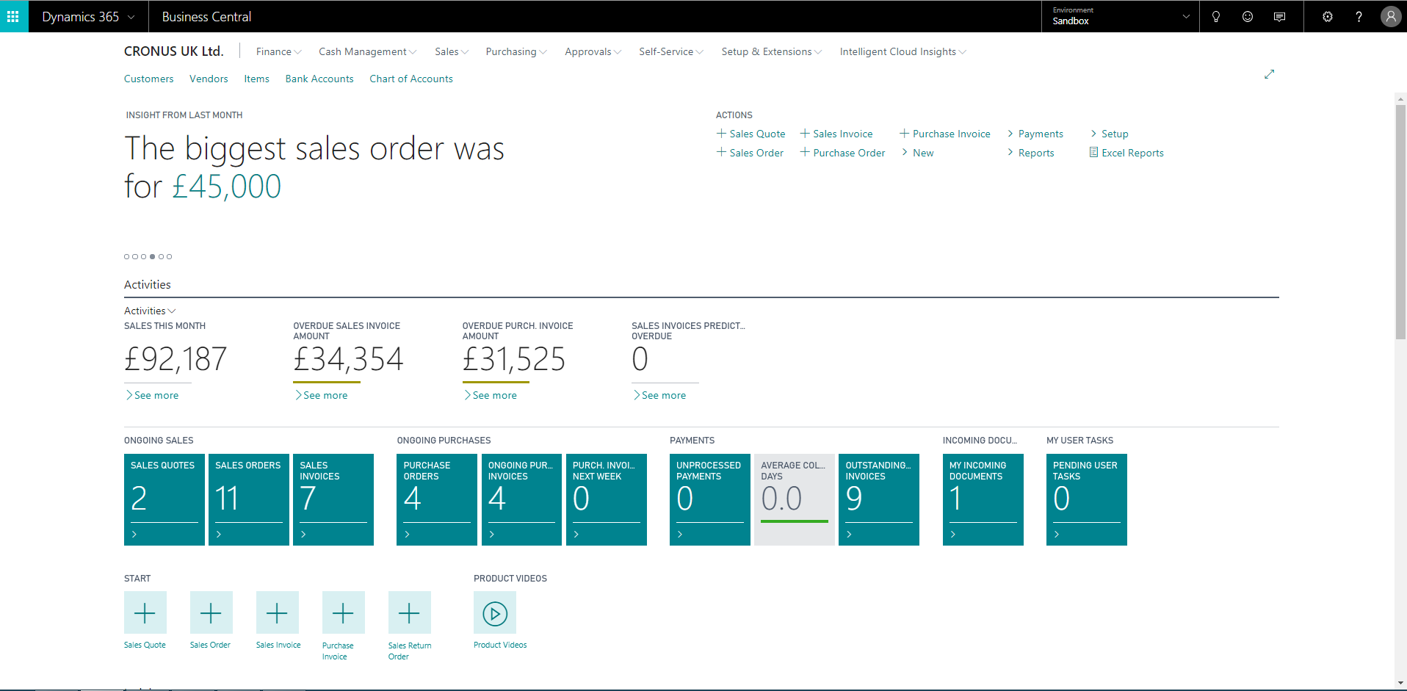
Task: Select the first insight carousel dot
Action: (126, 256)
